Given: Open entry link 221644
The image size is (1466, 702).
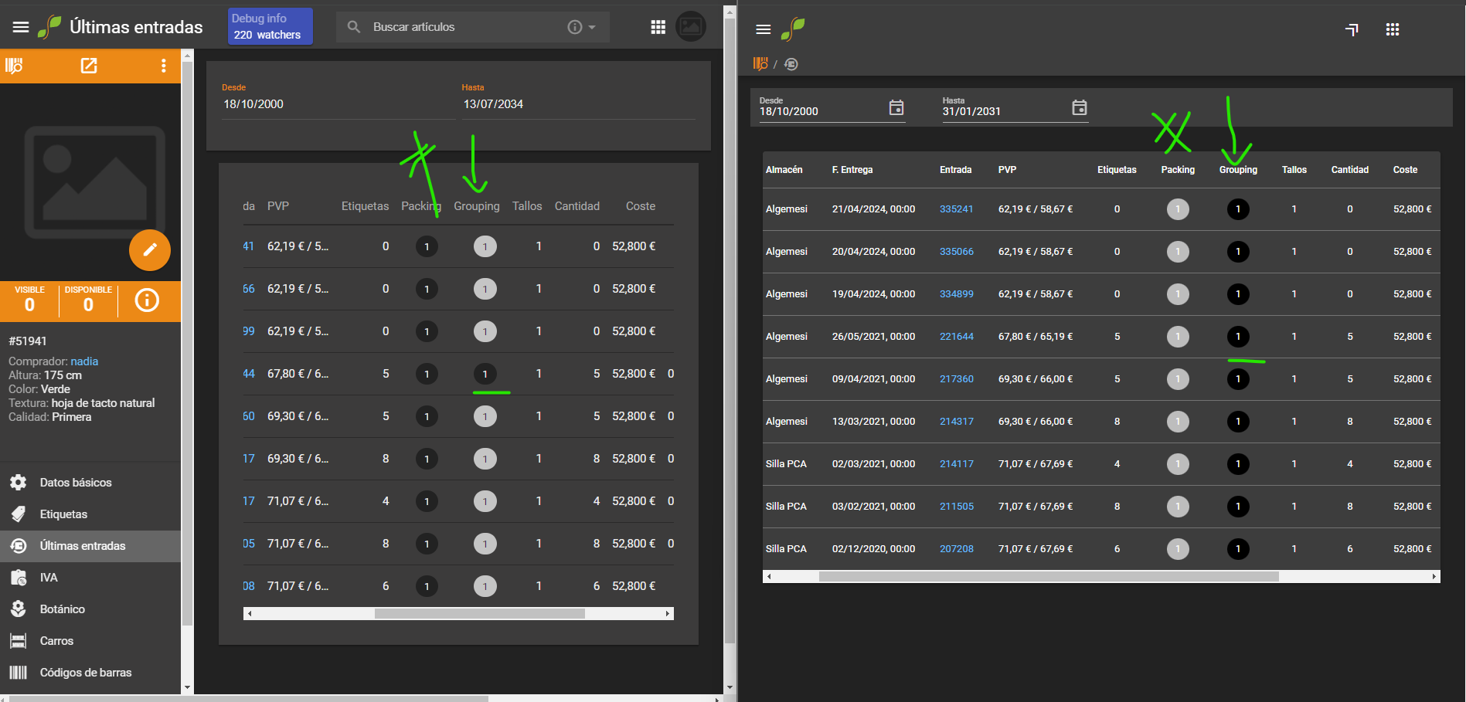Looking at the screenshot, I should point(957,337).
